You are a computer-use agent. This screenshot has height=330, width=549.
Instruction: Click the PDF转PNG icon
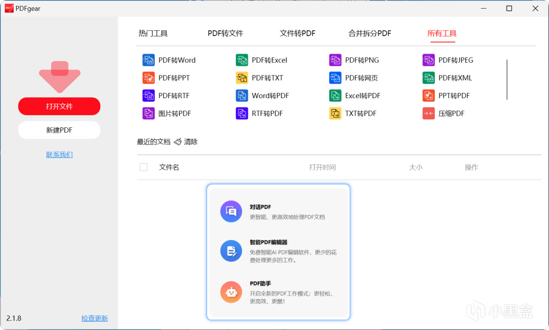coord(335,60)
